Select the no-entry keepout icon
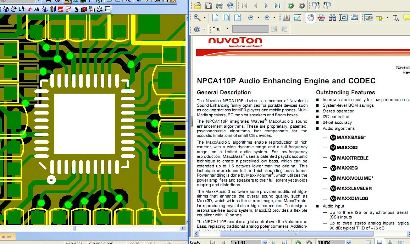The height and width of the screenshot is (244, 410). [29, 10]
